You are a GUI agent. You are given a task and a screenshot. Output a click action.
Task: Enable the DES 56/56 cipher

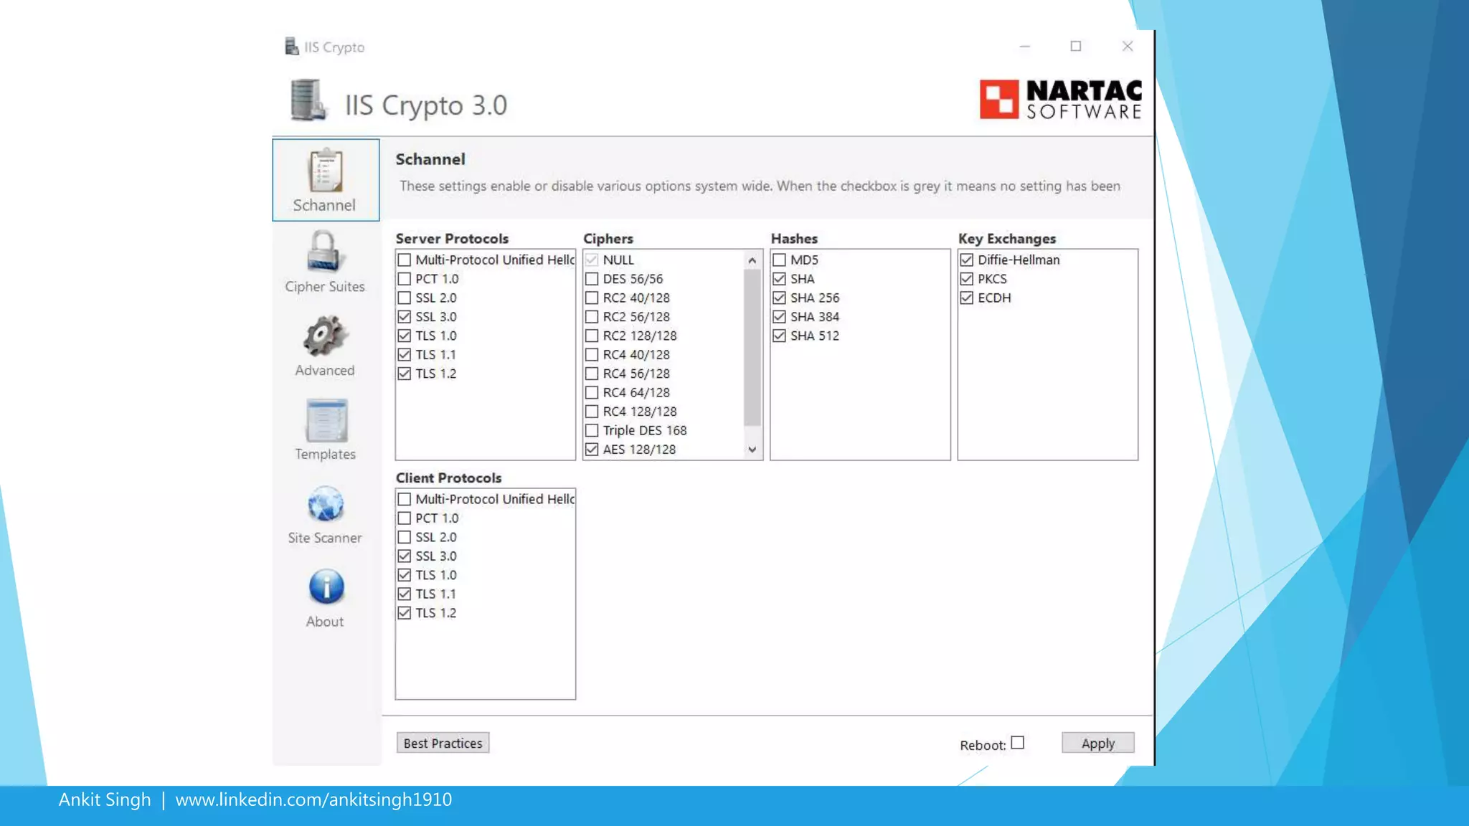coord(592,279)
